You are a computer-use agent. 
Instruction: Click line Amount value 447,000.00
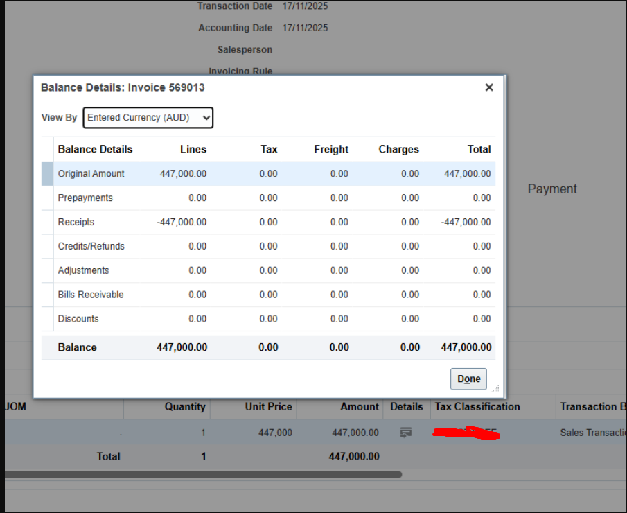point(355,433)
